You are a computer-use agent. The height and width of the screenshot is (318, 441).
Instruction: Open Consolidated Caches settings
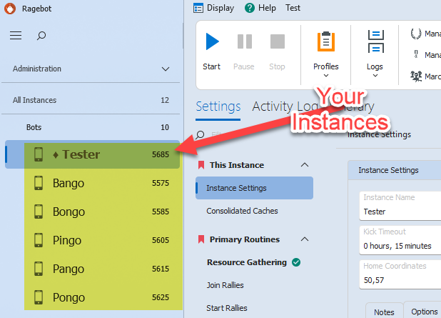pos(242,211)
